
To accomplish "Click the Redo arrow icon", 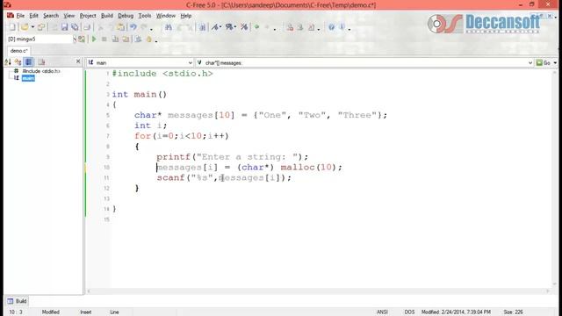I will pyautogui.click(x=144, y=27).
